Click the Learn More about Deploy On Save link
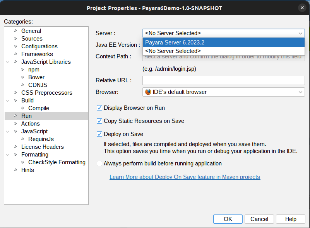This screenshot has width=310, height=228. 185,177
